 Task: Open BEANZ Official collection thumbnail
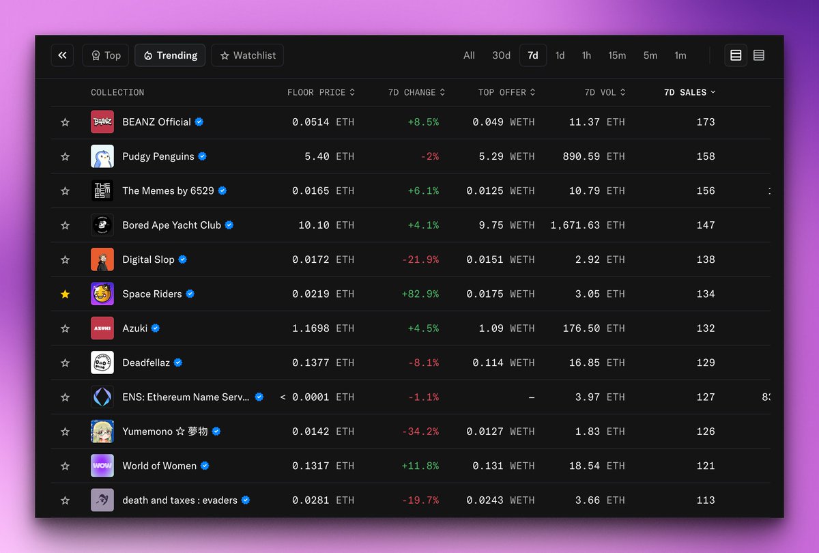[102, 122]
